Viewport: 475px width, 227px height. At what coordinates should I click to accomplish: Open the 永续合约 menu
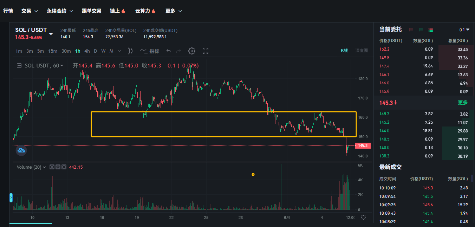[x=60, y=11]
